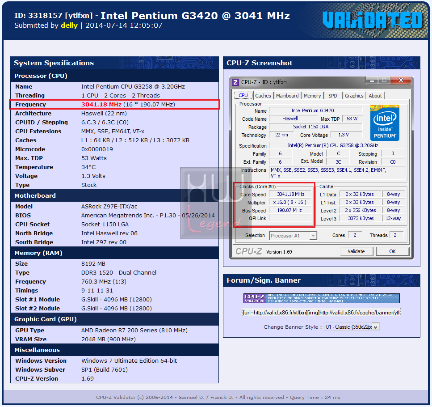Click the Technology value 22 nm

click(x=281, y=135)
